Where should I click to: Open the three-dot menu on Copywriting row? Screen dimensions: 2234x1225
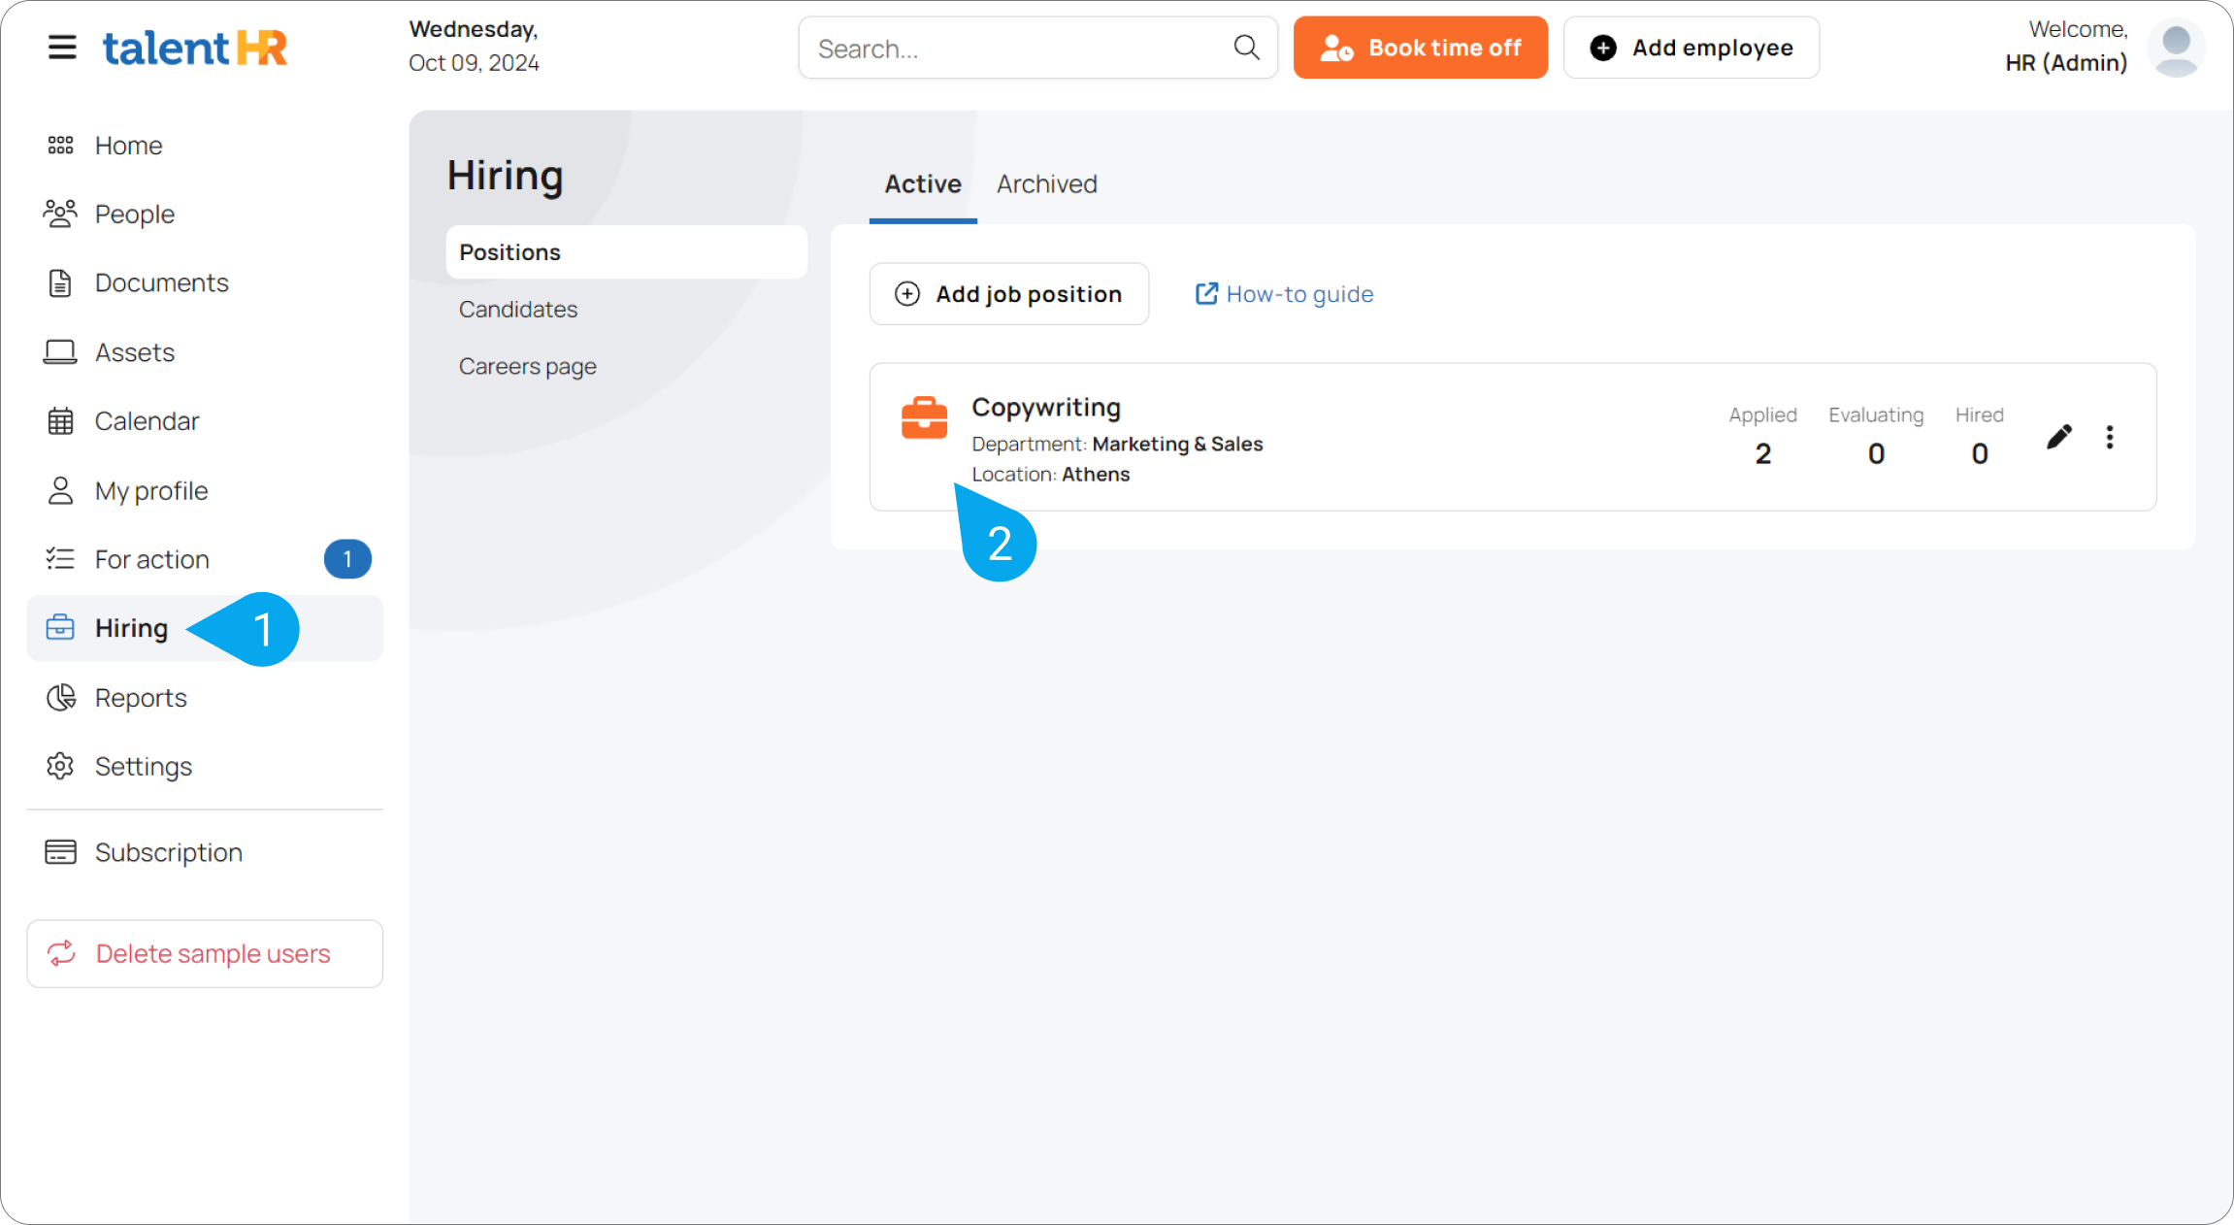[2109, 437]
